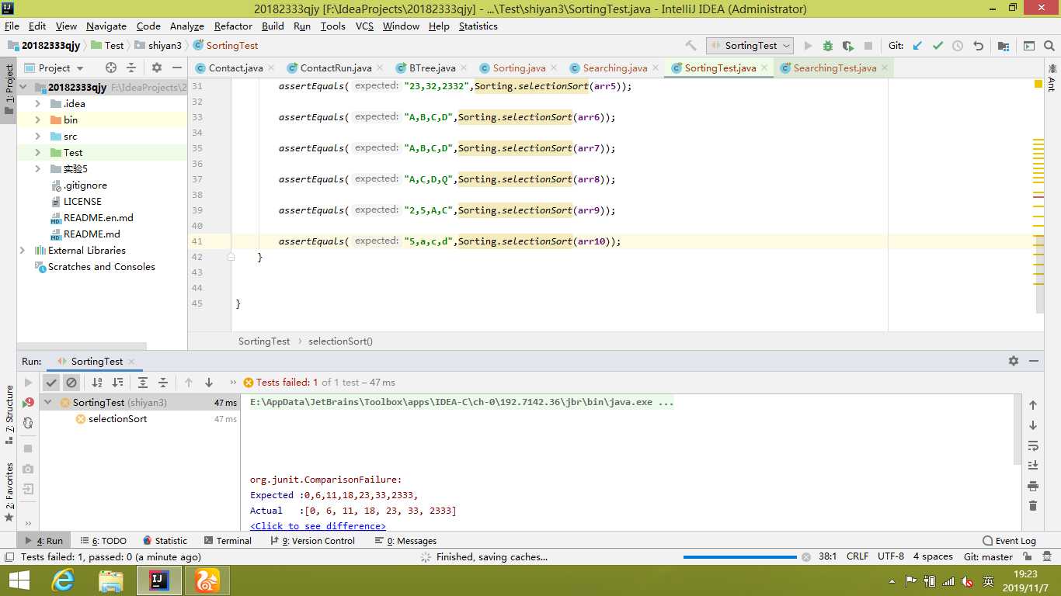Image resolution: width=1061 pixels, height=596 pixels.
Task: Expand External Libraries node
Action: [x=23, y=250]
